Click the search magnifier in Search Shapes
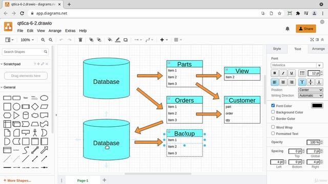 [x=46, y=52]
